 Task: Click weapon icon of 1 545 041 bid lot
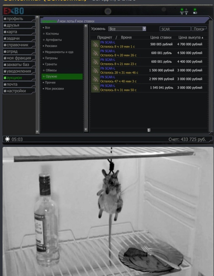95,88
